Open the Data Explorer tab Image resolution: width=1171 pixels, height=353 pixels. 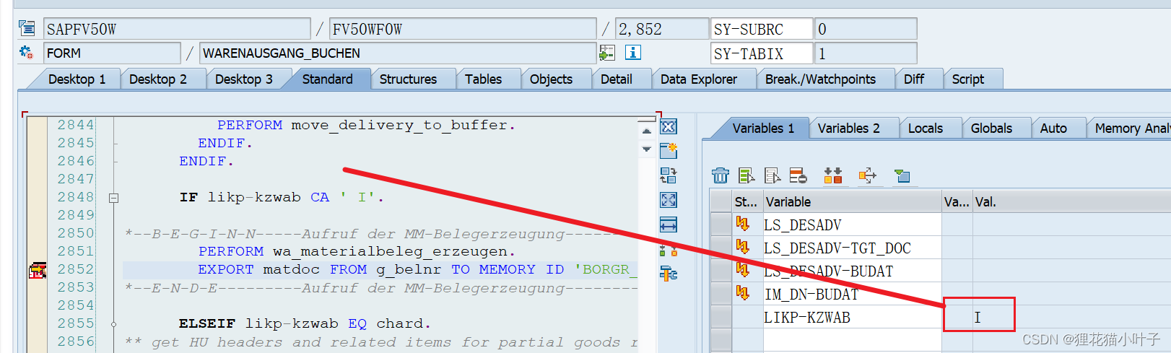pyautogui.click(x=698, y=79)
